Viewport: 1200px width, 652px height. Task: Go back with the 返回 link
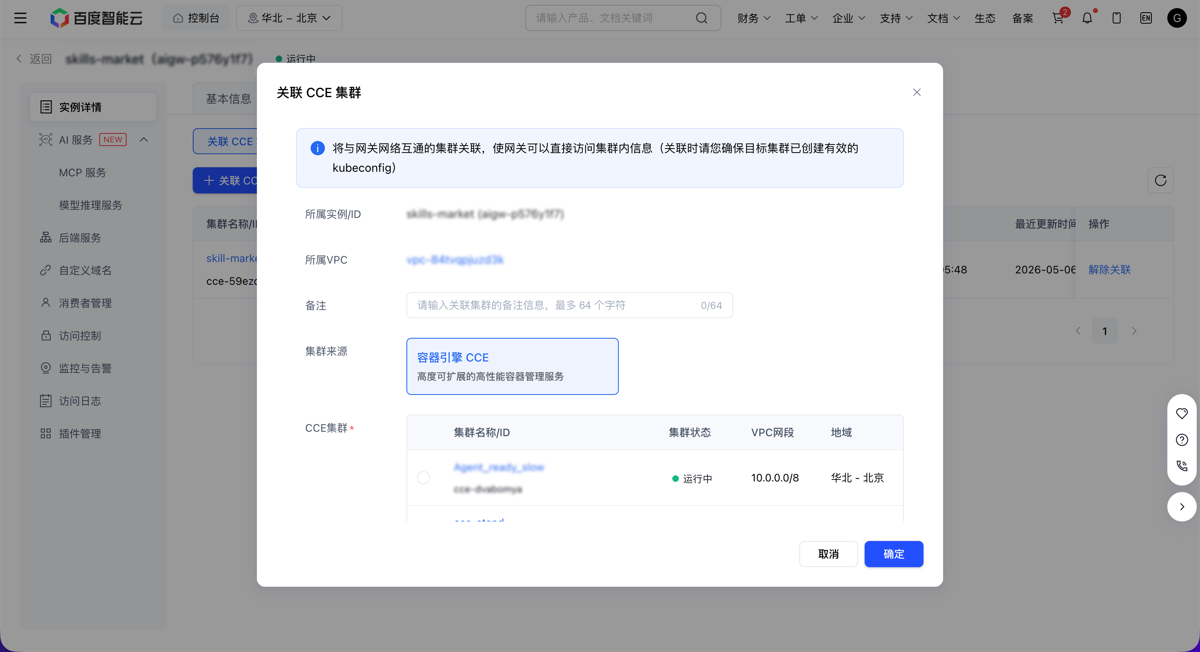pos(34,59)
